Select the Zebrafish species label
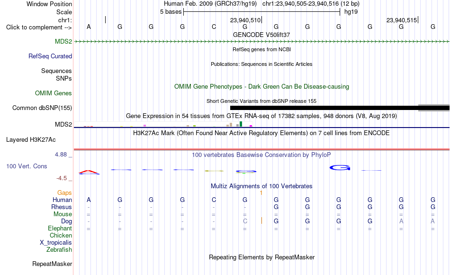Viewport: 450px width, 275px height. tap(59, 249)
